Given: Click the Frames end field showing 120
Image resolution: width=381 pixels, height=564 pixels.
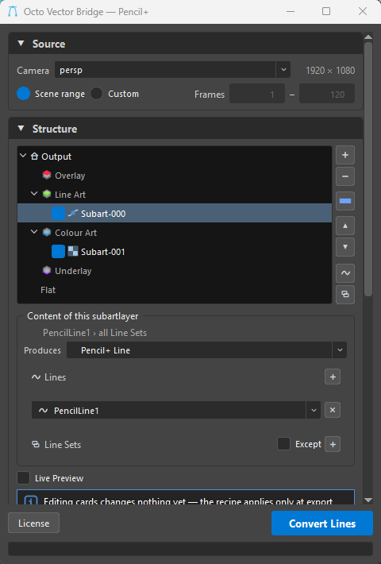Looking at the screenshot, I should pos(327,94).
